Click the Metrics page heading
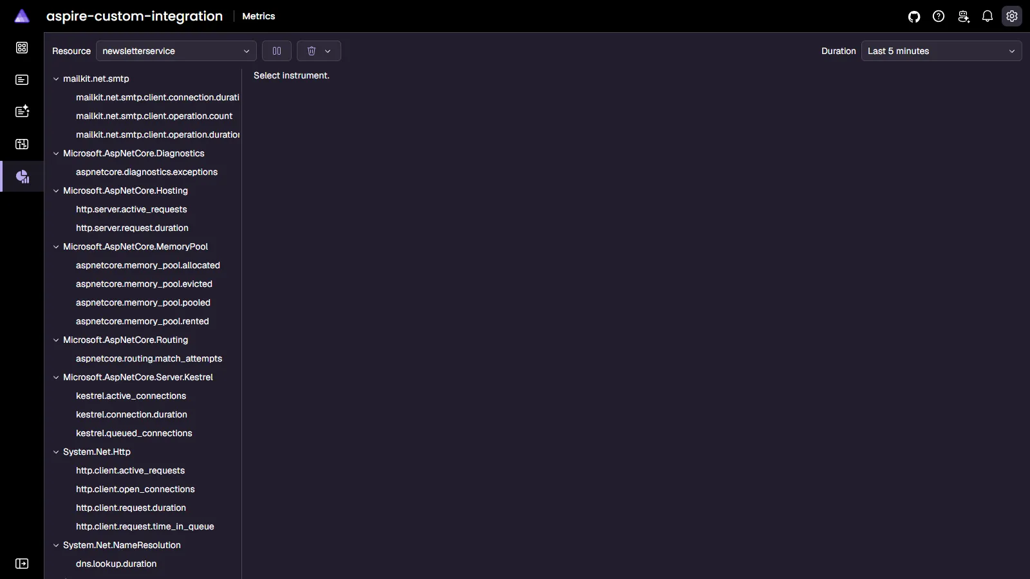The image size is (1030, 579). click(x=259, y=16)
